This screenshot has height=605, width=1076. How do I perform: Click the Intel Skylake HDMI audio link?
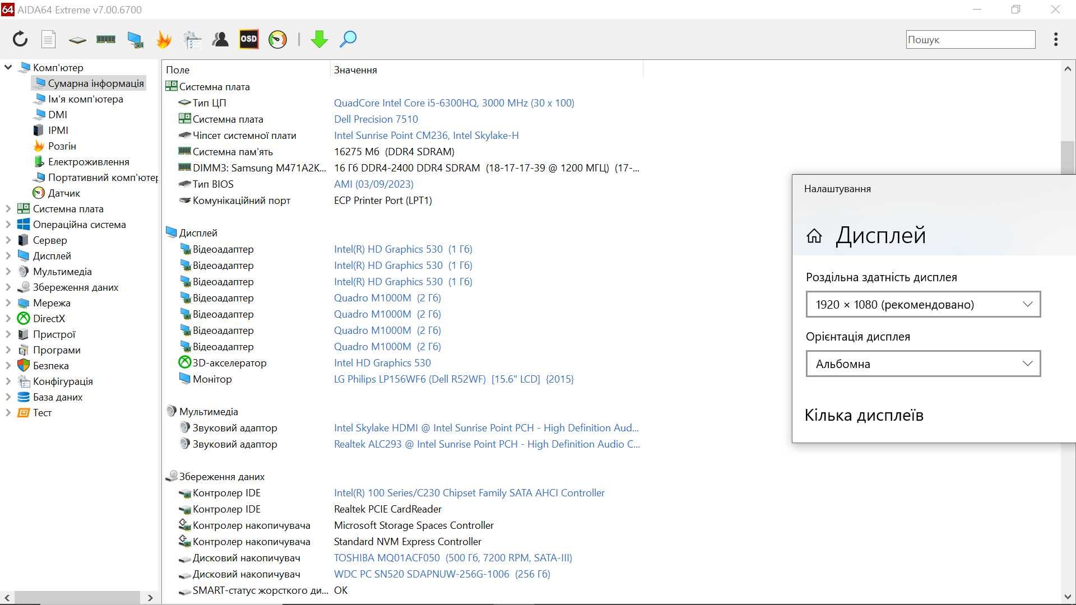486,427
